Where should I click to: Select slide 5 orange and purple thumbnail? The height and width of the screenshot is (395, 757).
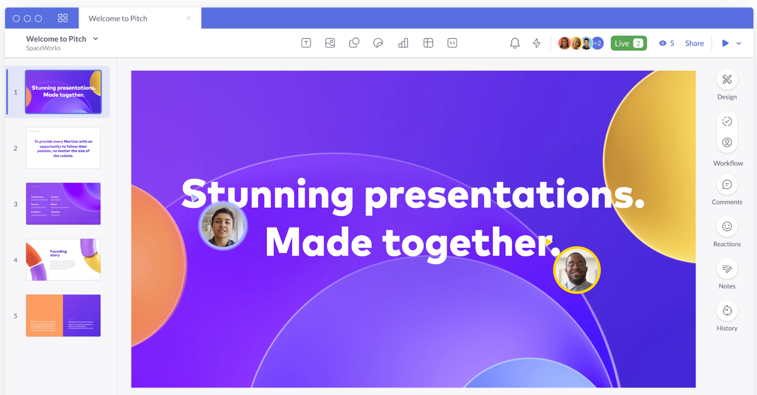pyautogui.click(x=63, y=316)
